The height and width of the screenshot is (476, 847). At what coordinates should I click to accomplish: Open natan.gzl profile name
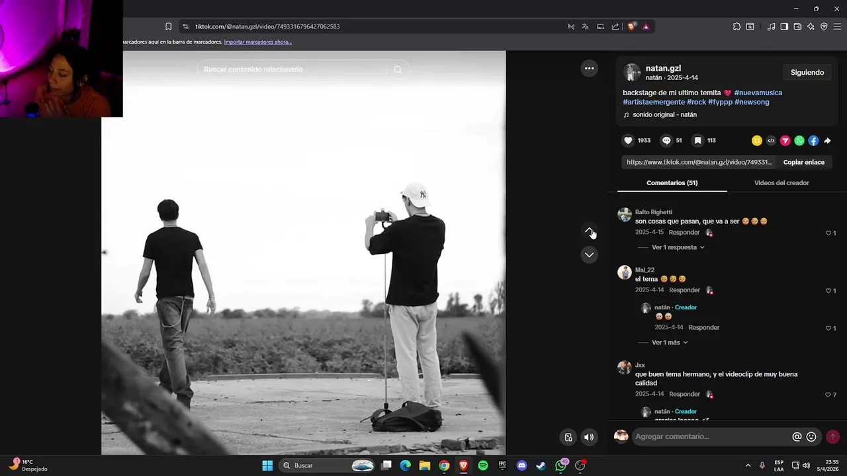click(663, 68)
